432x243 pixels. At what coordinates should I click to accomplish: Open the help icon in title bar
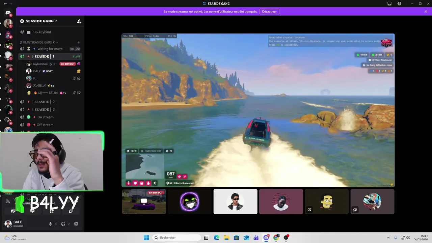[x=399, y=4]
